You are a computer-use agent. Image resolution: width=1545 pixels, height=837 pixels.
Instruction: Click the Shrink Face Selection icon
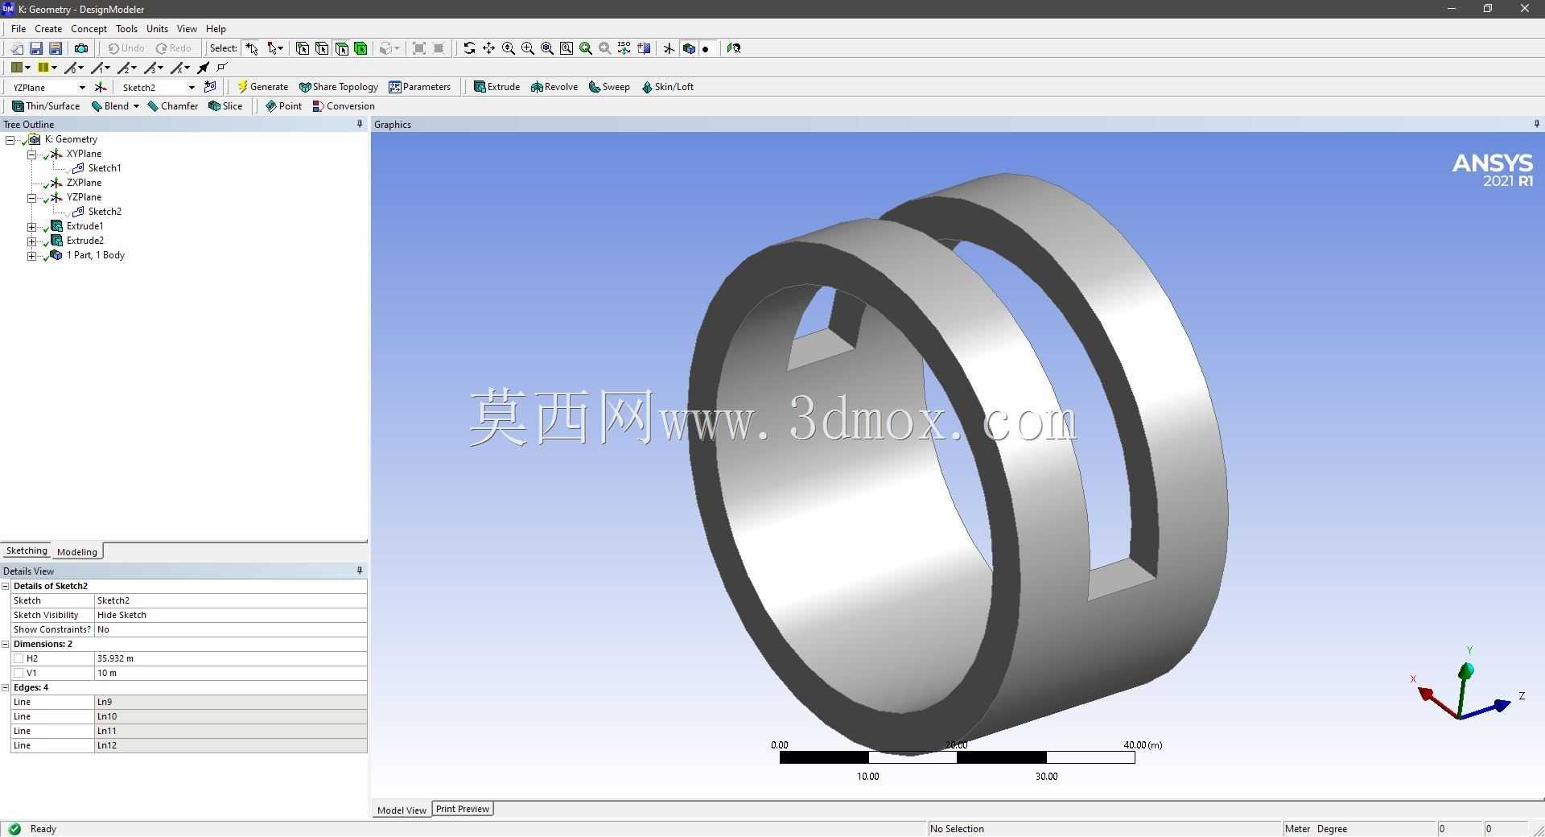click(x=439, y=48)
